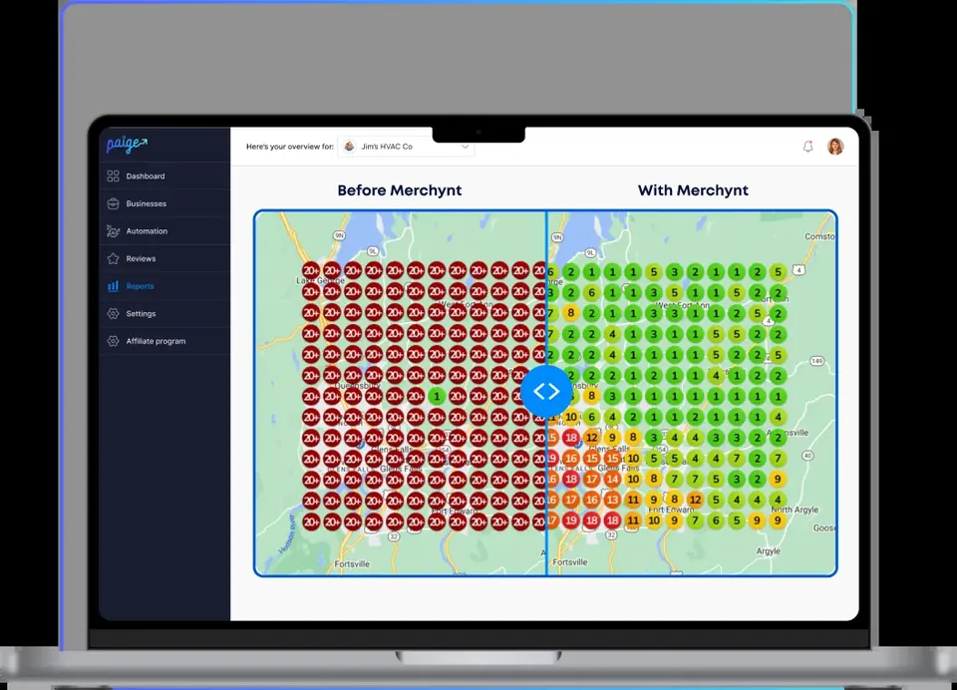
Task: Select the Businesses briefcase icon
Action: [113, 203]
